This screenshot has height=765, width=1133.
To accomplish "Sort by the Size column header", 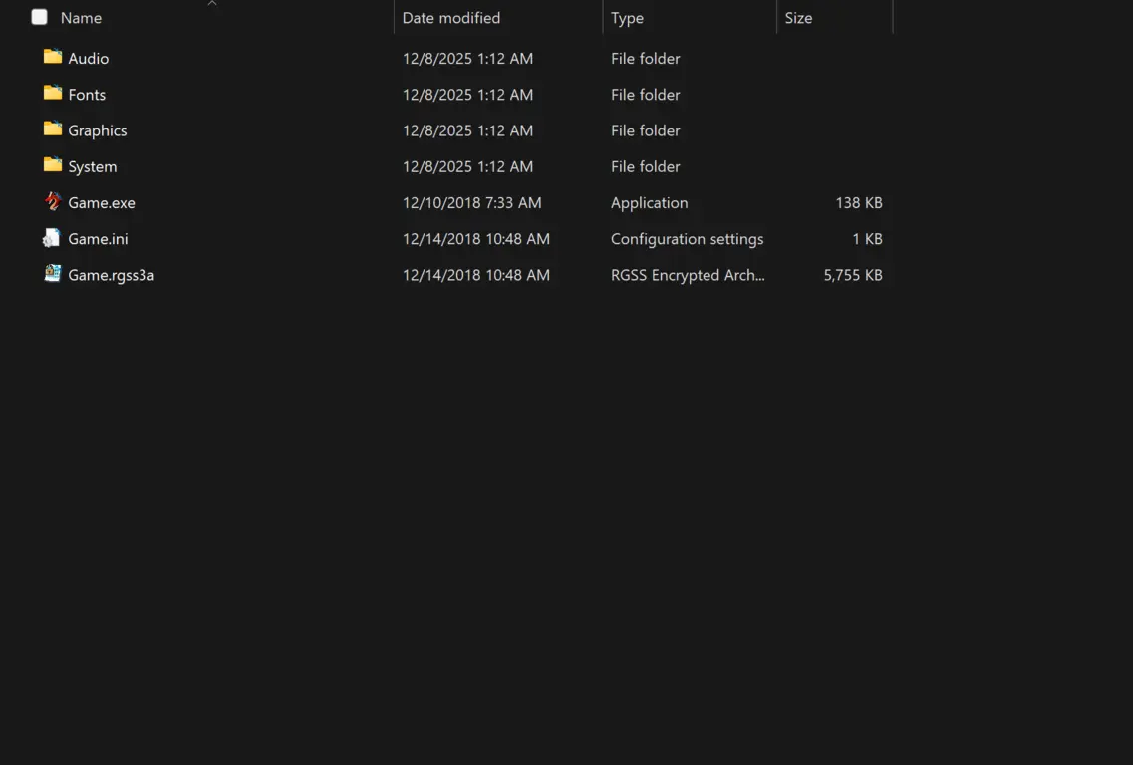I will coord(799,17).
